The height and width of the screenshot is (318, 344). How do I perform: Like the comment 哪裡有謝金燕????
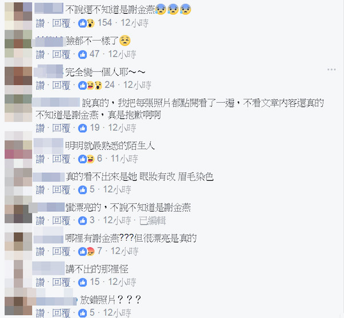40,251
